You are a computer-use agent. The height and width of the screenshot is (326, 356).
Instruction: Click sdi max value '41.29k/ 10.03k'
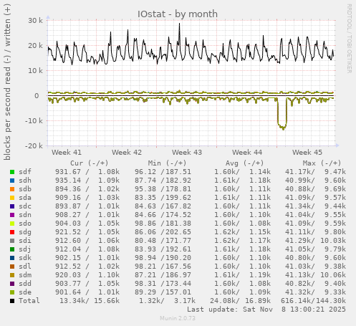(315, 241)
